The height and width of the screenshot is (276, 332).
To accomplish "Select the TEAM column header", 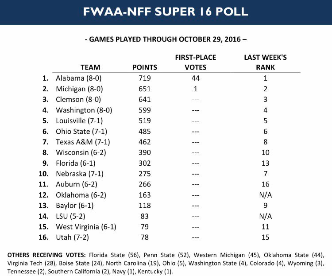I will pos(90,67).
